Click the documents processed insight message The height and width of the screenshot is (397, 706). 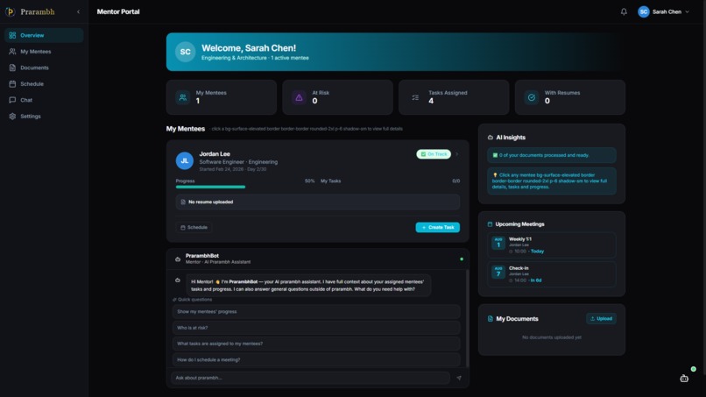click(552, 155)
